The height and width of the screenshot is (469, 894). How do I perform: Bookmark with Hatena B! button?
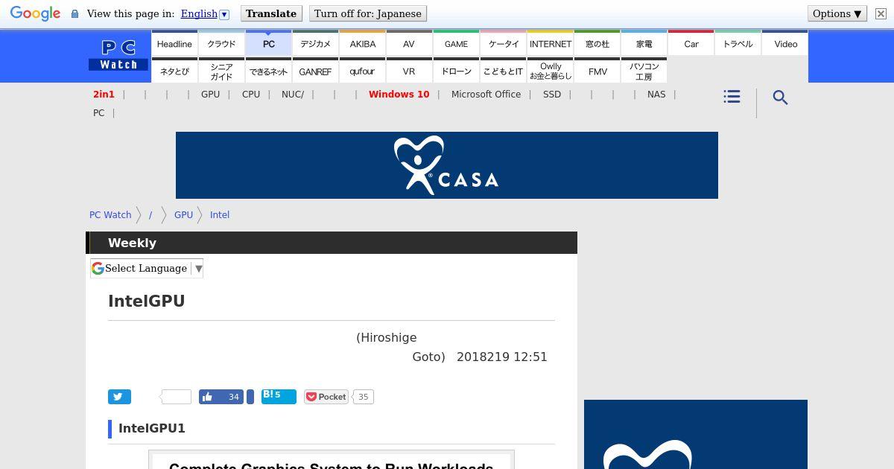coord(279,397)
